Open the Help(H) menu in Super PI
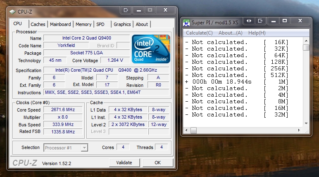The width and height of the screenshot is (319, 177). (257, 33)
